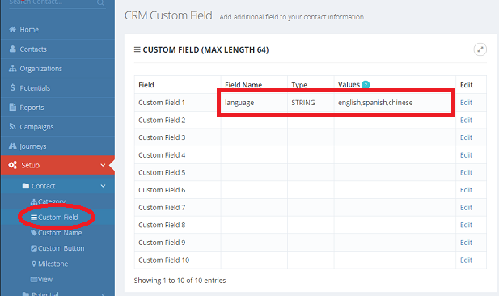Sort by the Type column header
Screen dimensions: 499x296
pyautogui.click(x=311, y=85)
